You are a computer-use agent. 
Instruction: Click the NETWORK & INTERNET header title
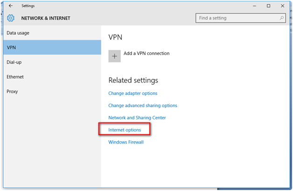(46, 19)
